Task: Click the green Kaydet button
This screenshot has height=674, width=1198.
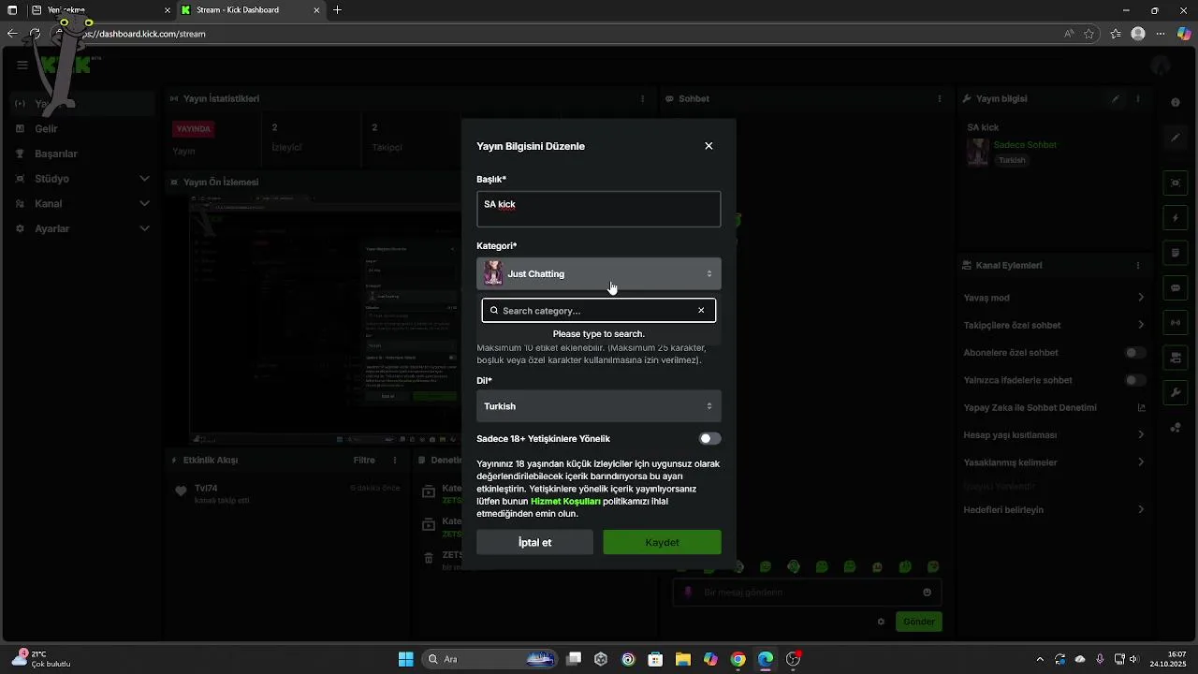Action: [662, 542]
